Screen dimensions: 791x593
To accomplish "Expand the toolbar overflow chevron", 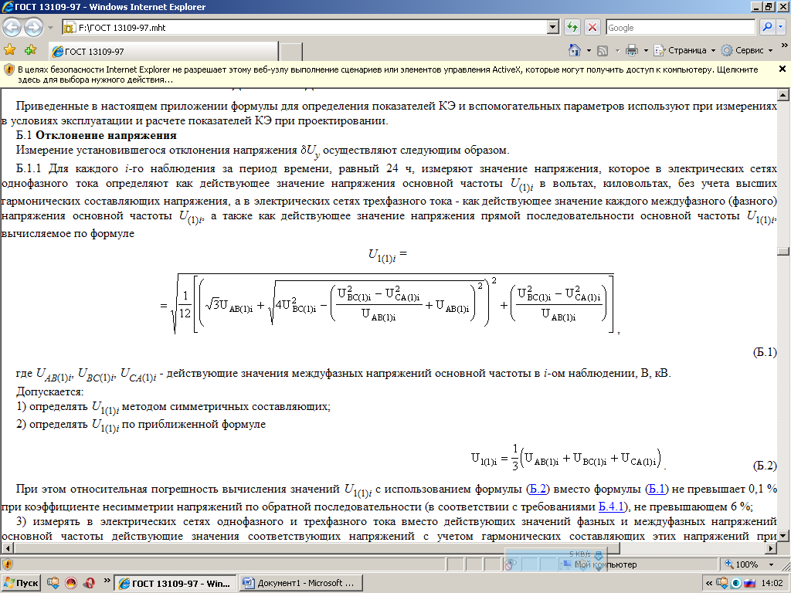I will pyautogui.click(x=785, y=46).
